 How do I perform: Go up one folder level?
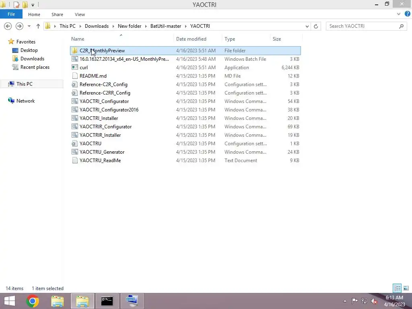pyautogui.click(x=38, y=26)
